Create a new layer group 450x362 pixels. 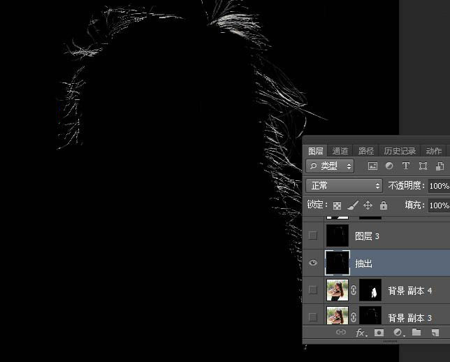[x=416, y=333]
